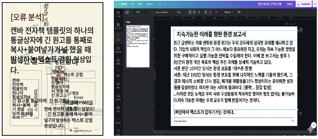This screenshot has height=139, width=318.
Task: Redo the last undone action
Action: point(165,4)
